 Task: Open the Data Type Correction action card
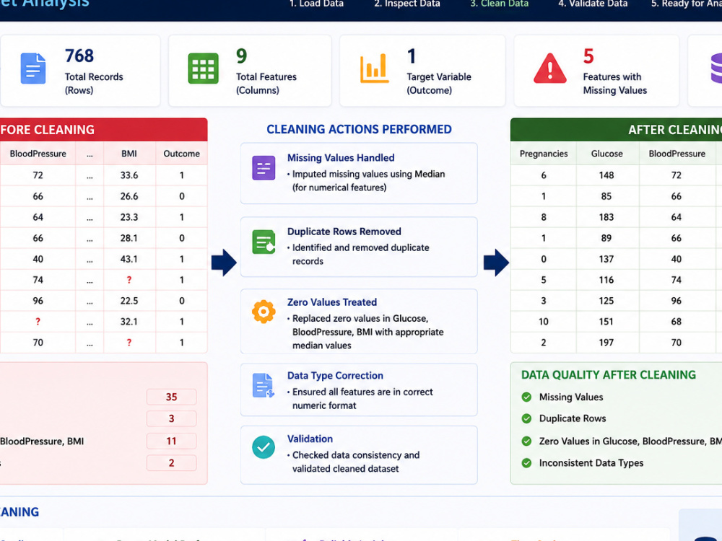click(x=359, y=390)
